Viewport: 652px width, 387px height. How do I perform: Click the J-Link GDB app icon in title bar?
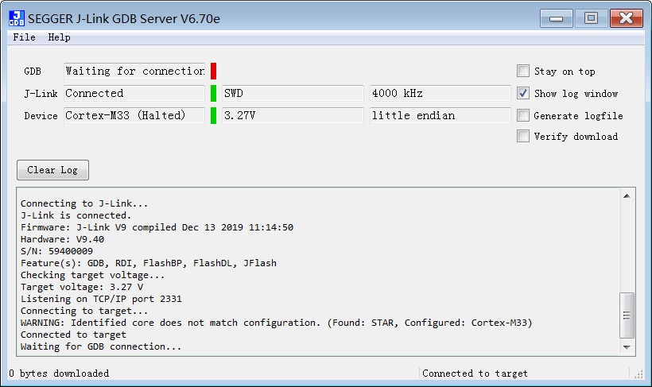(17, 19)
